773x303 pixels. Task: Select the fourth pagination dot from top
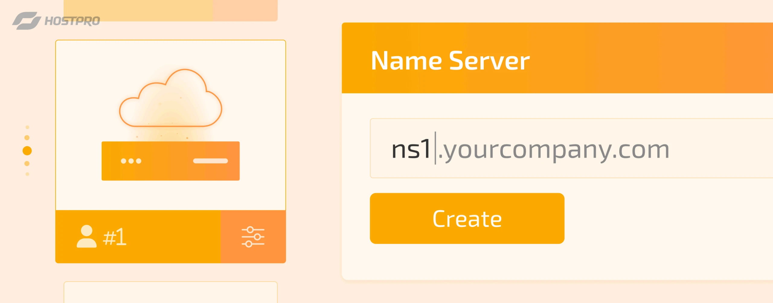pyautogui.click(x=27, y=164)
